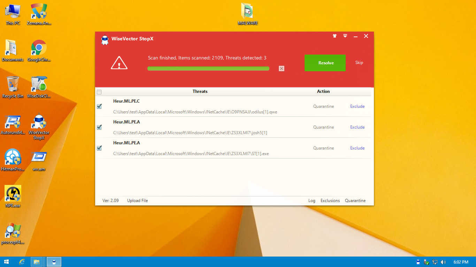The height and width of the screenshot is (267, 476).
Task: Select the NPE.exe desktop icon
Action: pos(13,197)
